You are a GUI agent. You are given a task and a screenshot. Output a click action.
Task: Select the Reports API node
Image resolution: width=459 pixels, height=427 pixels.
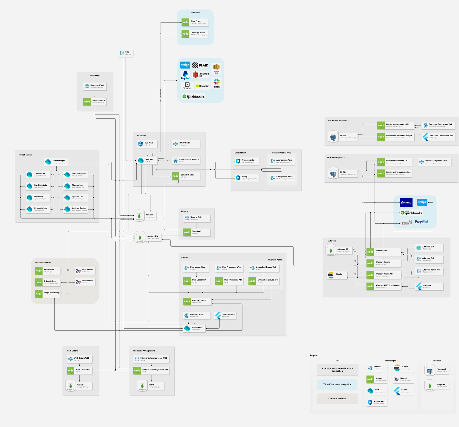pyautogui.click(x=197, y=232)
